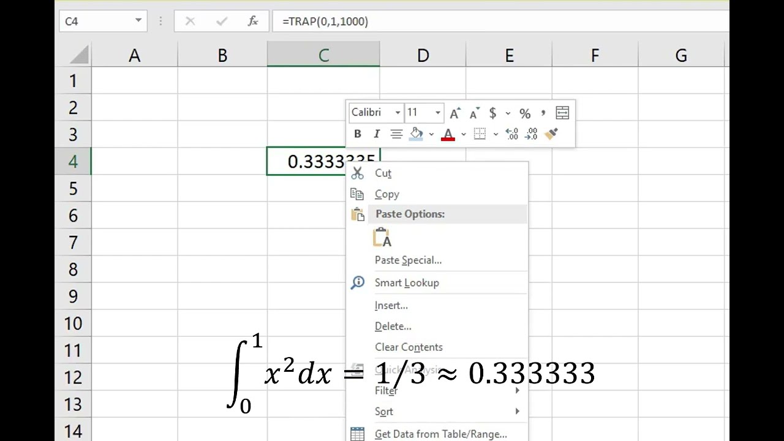Expand the Fill Color dropdown arrow
The width and height of the screenshot is (784, 441).
click(x=431, y=134)
